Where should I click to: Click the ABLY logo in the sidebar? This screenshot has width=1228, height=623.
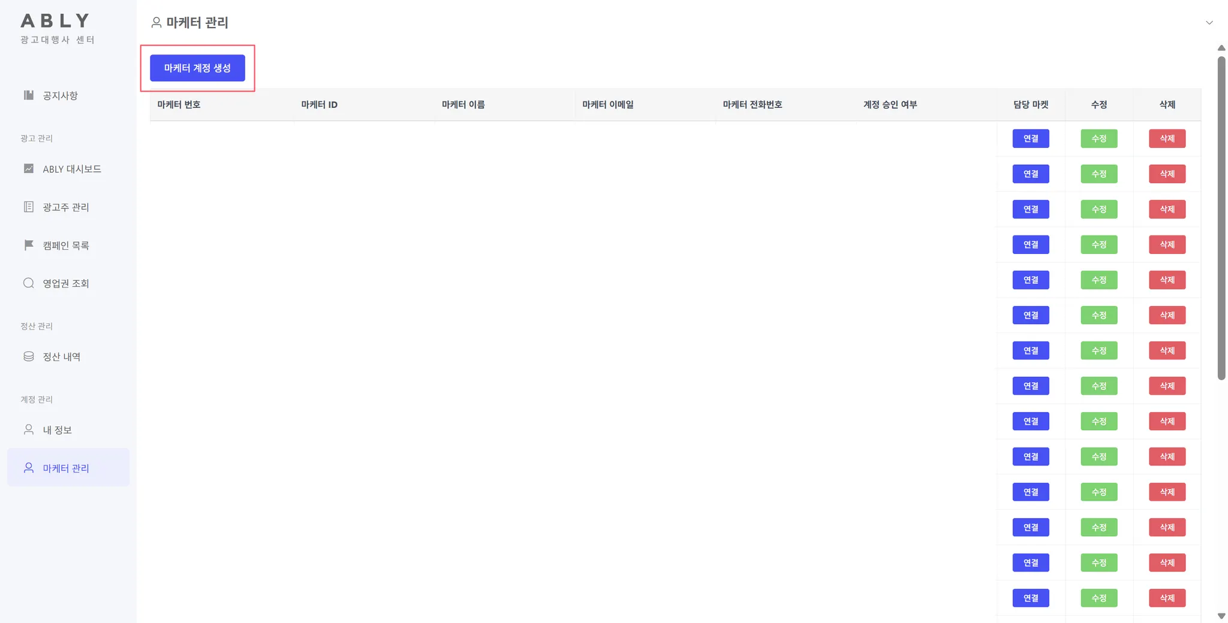click(x=55, y=21)
